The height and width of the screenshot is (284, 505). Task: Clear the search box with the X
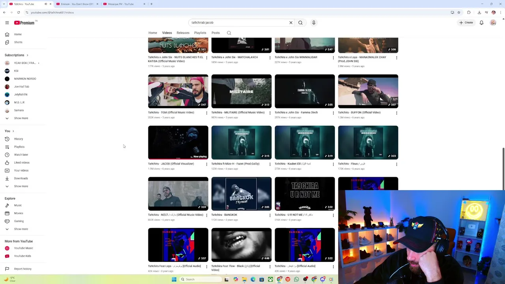coord(291,22)
